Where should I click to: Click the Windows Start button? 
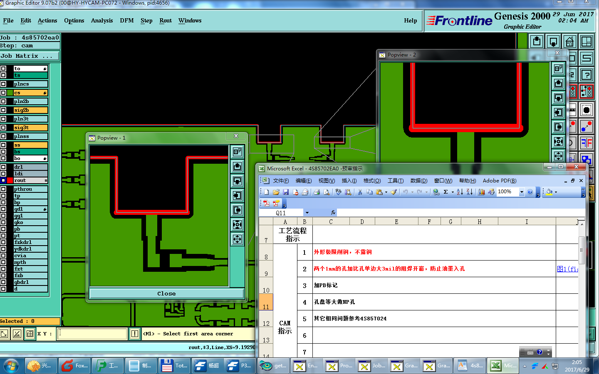[11, 366]
